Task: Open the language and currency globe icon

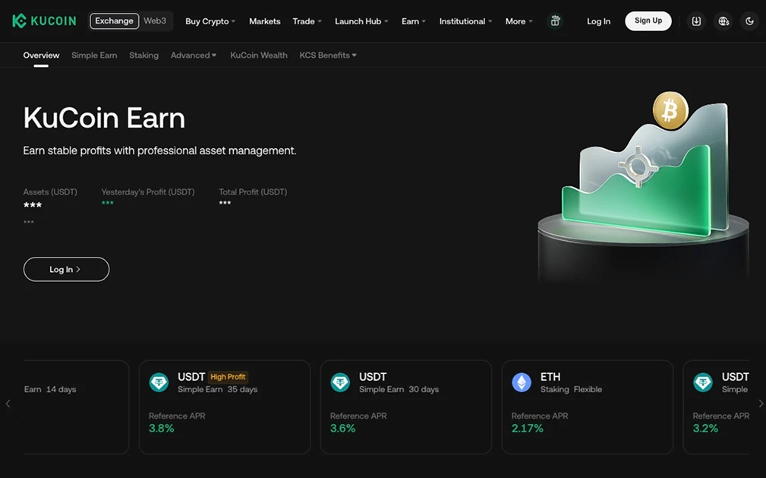Action: click(723, 21)
